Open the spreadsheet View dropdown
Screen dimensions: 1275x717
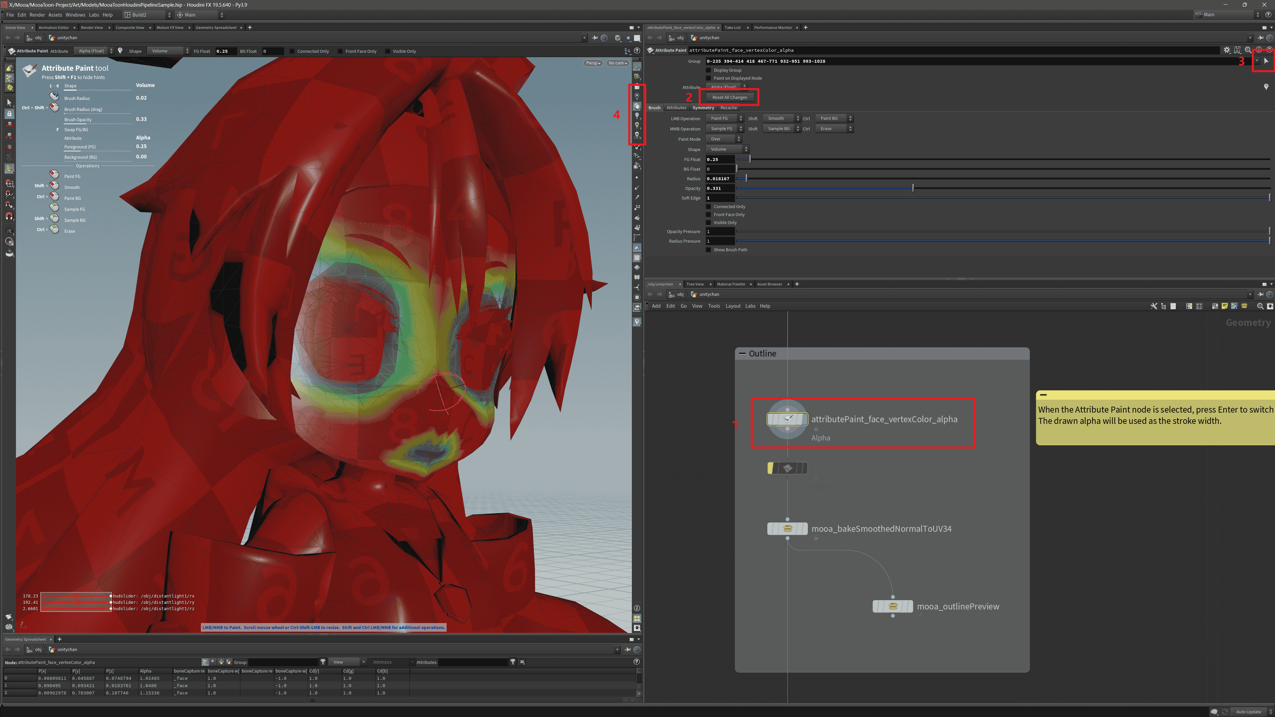[347, 662]
